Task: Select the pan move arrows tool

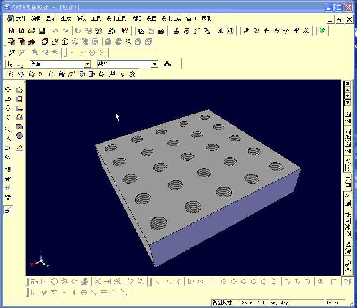Action: tap(8, 89)
